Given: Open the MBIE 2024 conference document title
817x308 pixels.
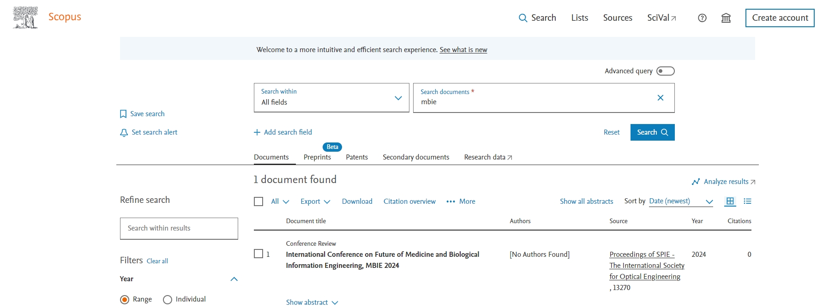Looking at the screenshot, I should [x=383, y=260].
